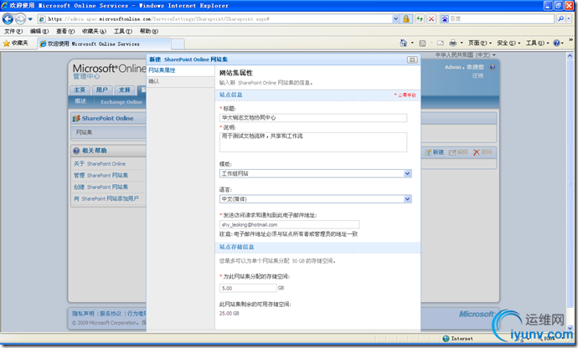Open the 安全 toolbar dropdown
The image size is (578, 348).
(x=508, y=43)
